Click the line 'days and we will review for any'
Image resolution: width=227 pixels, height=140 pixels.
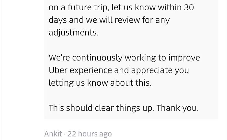tap(109, 20)
